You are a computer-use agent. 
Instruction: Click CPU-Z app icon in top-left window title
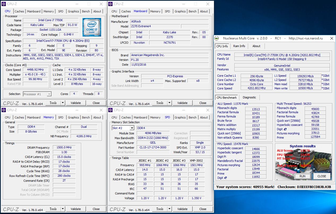click(x=4, y=4)
